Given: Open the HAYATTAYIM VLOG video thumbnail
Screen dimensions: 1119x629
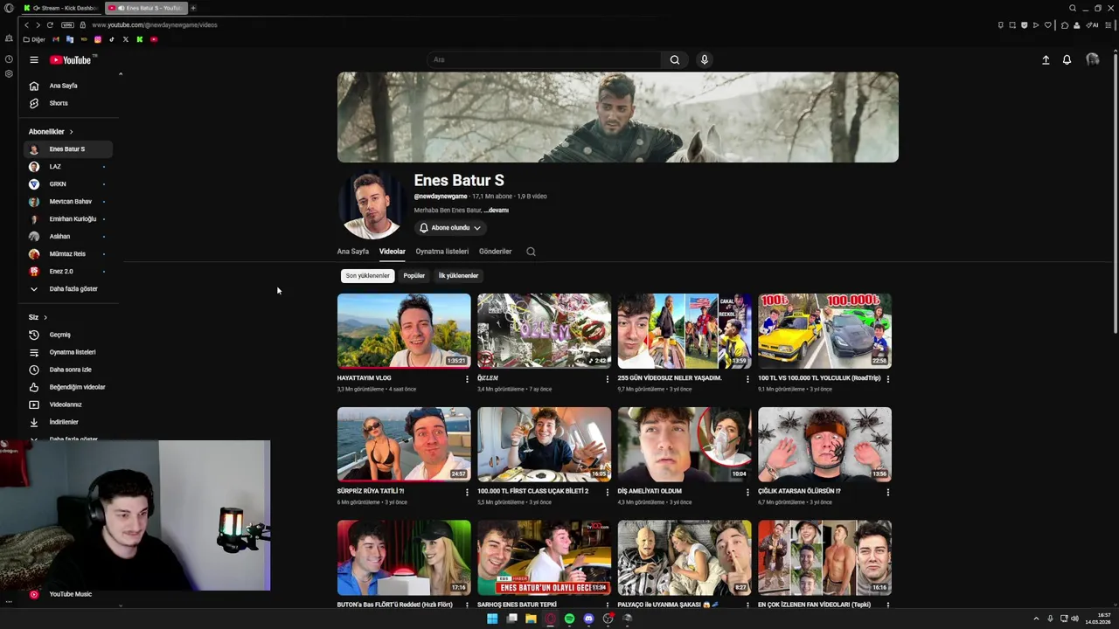Looking at the screenshot, I should (404, 331).
